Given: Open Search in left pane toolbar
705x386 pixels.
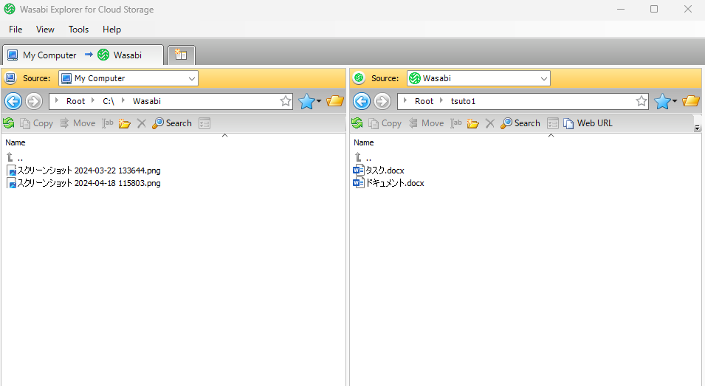Looking at the screenshot, I should pos(172,123).
